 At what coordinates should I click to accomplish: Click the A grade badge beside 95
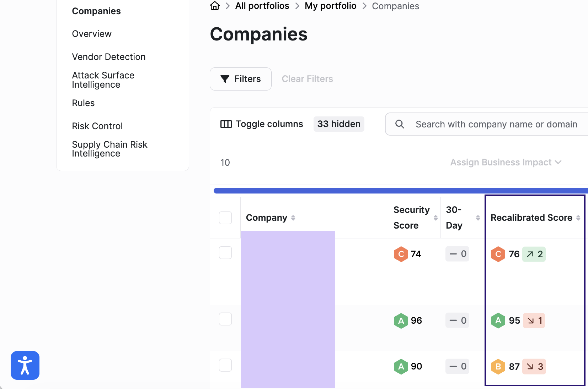[x=498, y=320]
